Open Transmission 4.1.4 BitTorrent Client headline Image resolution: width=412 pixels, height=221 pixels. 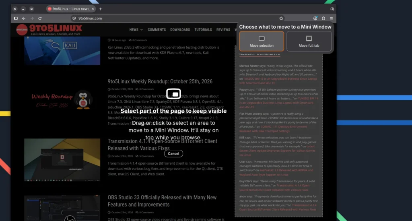[x=163, y=145]
